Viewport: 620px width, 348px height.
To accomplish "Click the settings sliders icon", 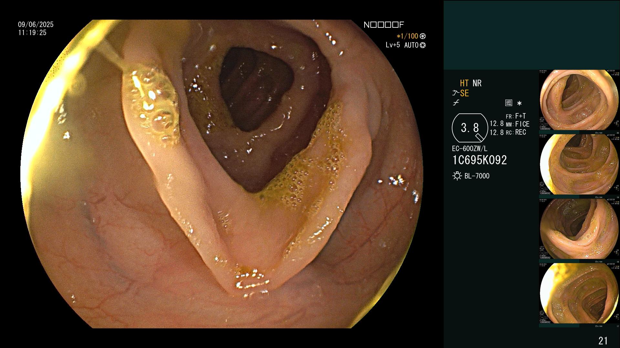I will tap(509, 103).
